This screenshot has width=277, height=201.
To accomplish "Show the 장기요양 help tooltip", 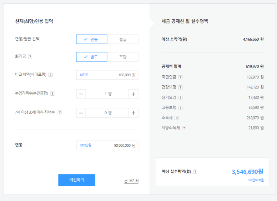I will pyautogui.click(x=180, y=98).
